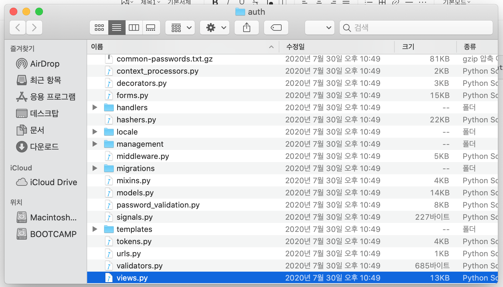Viewport: 503px width, 287px height.
Task: Select the BOOTCAMP volume in sidebar
Action: pos(47,234)
